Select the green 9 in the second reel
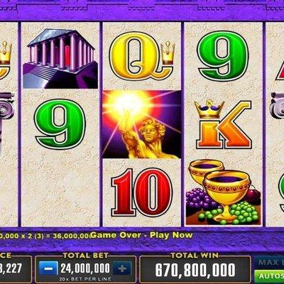Viewport: 284px width, 284px height. coord(60,124)
